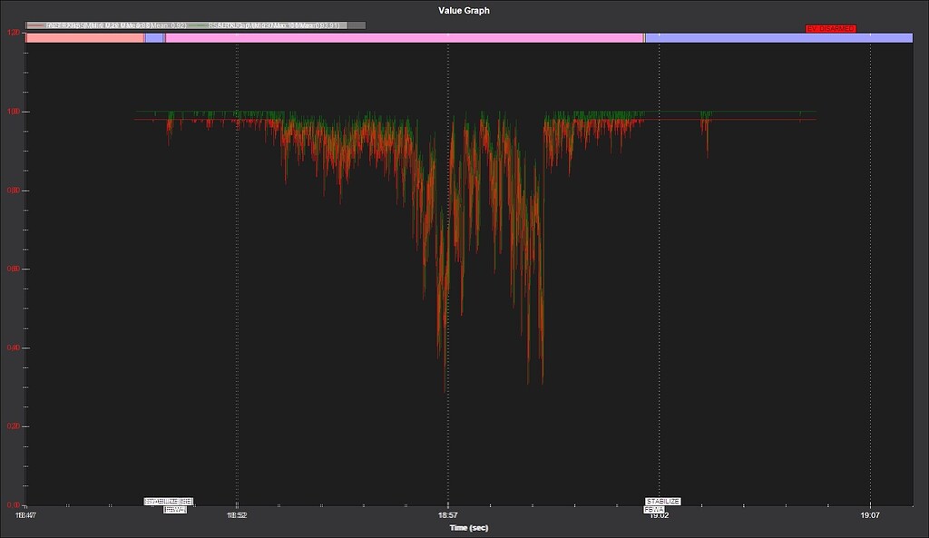Click the Value Graph title bar
This screenshot has width=929, height=538.
click(464, 10)
